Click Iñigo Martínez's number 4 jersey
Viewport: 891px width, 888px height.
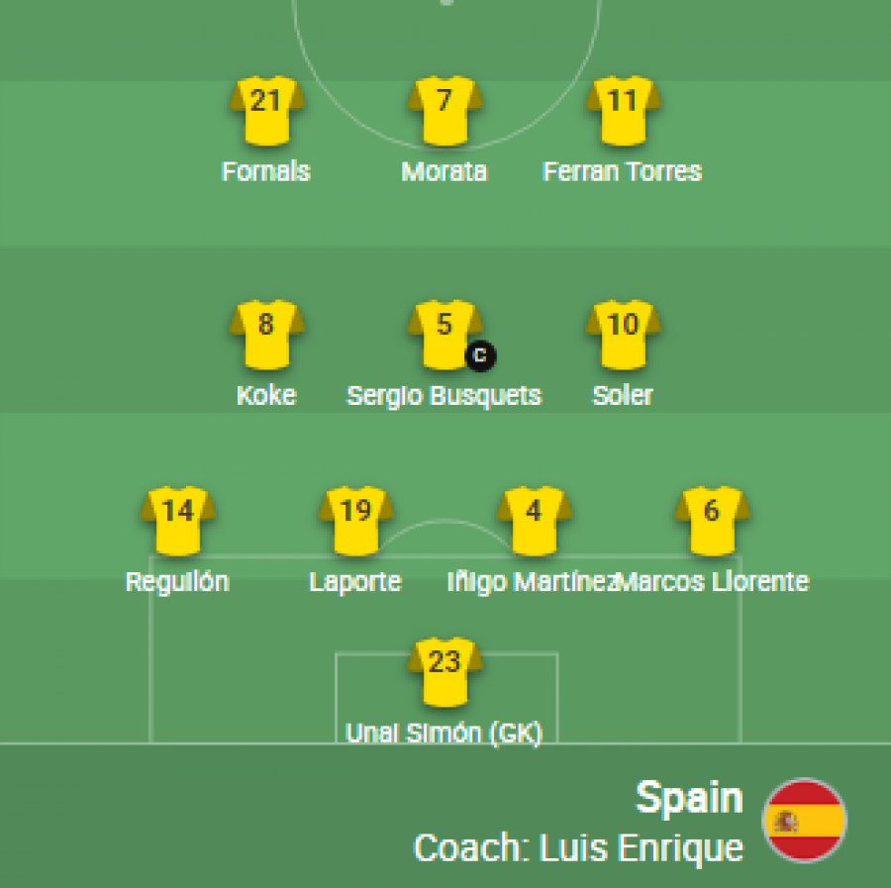coord(535,521)
